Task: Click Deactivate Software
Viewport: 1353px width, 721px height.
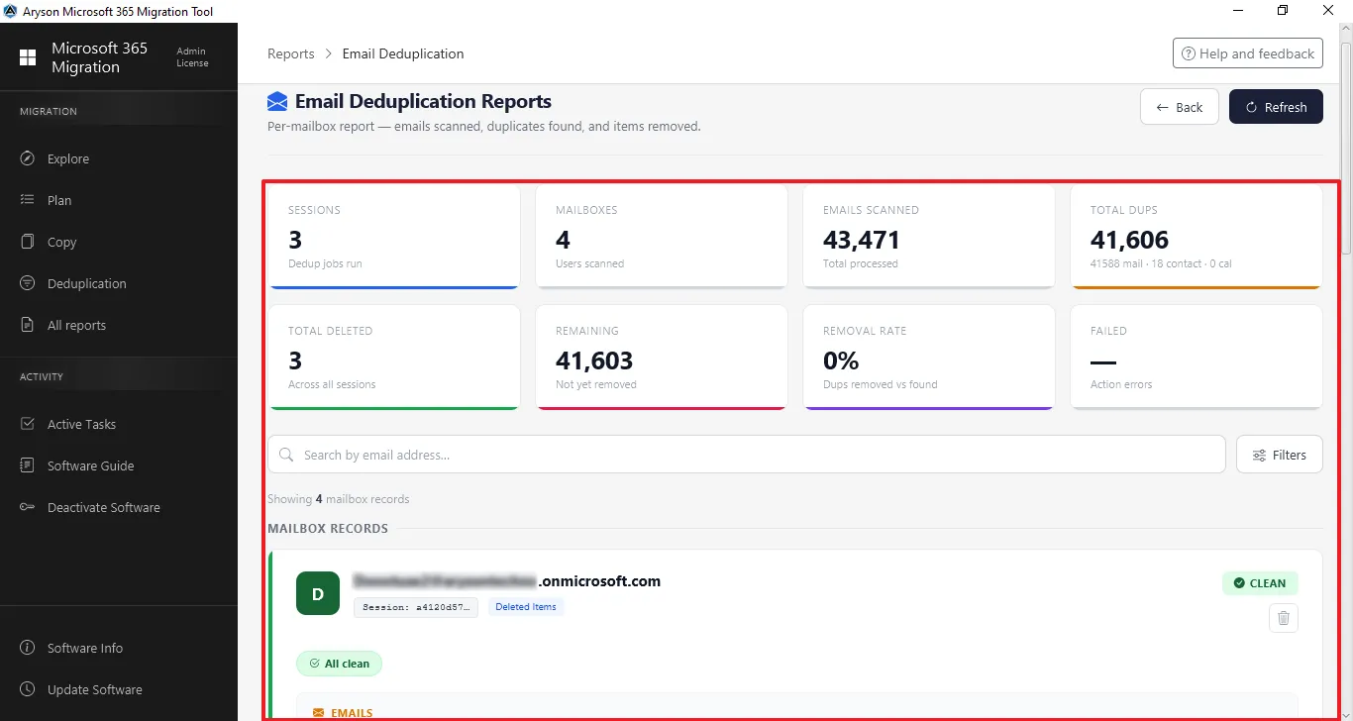Action: point(103,507)
